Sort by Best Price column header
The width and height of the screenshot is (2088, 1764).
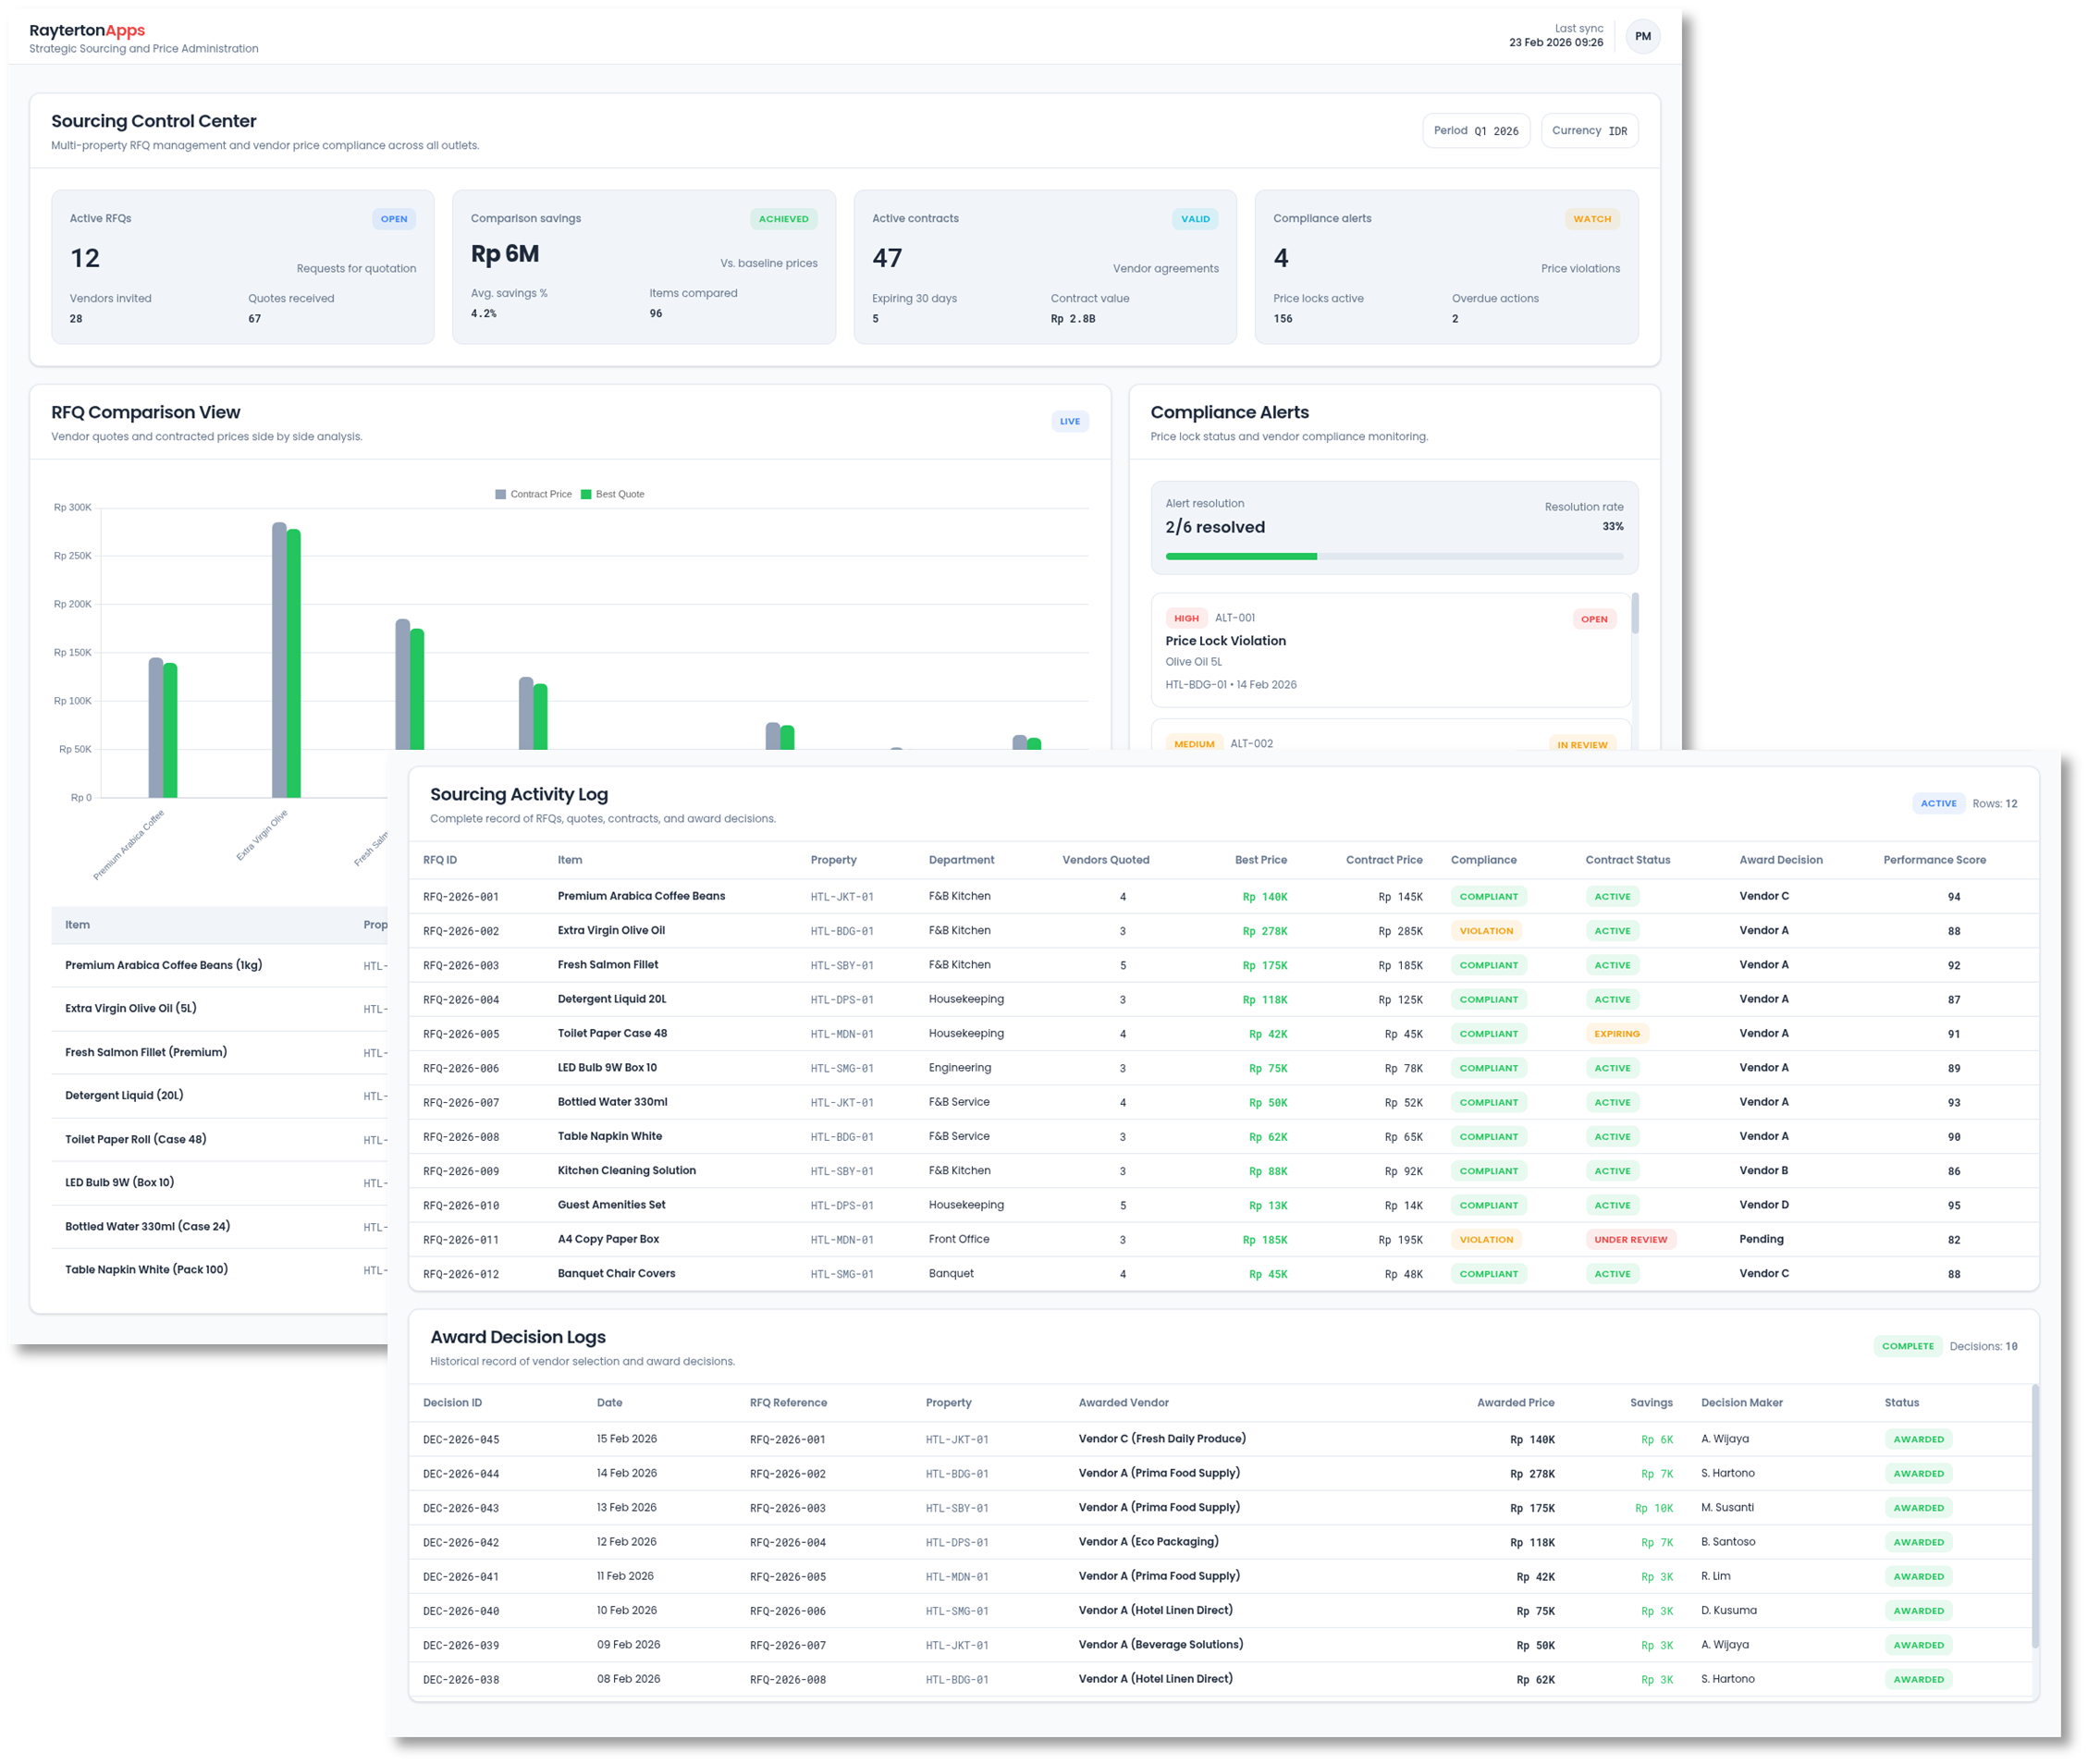pos(1260,860)
